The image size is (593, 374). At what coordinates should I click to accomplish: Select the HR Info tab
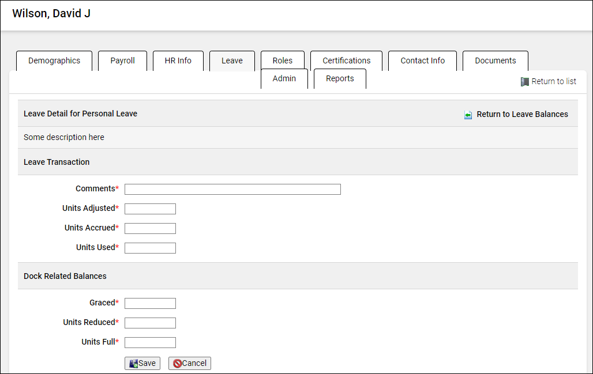[x=178, y=61]
